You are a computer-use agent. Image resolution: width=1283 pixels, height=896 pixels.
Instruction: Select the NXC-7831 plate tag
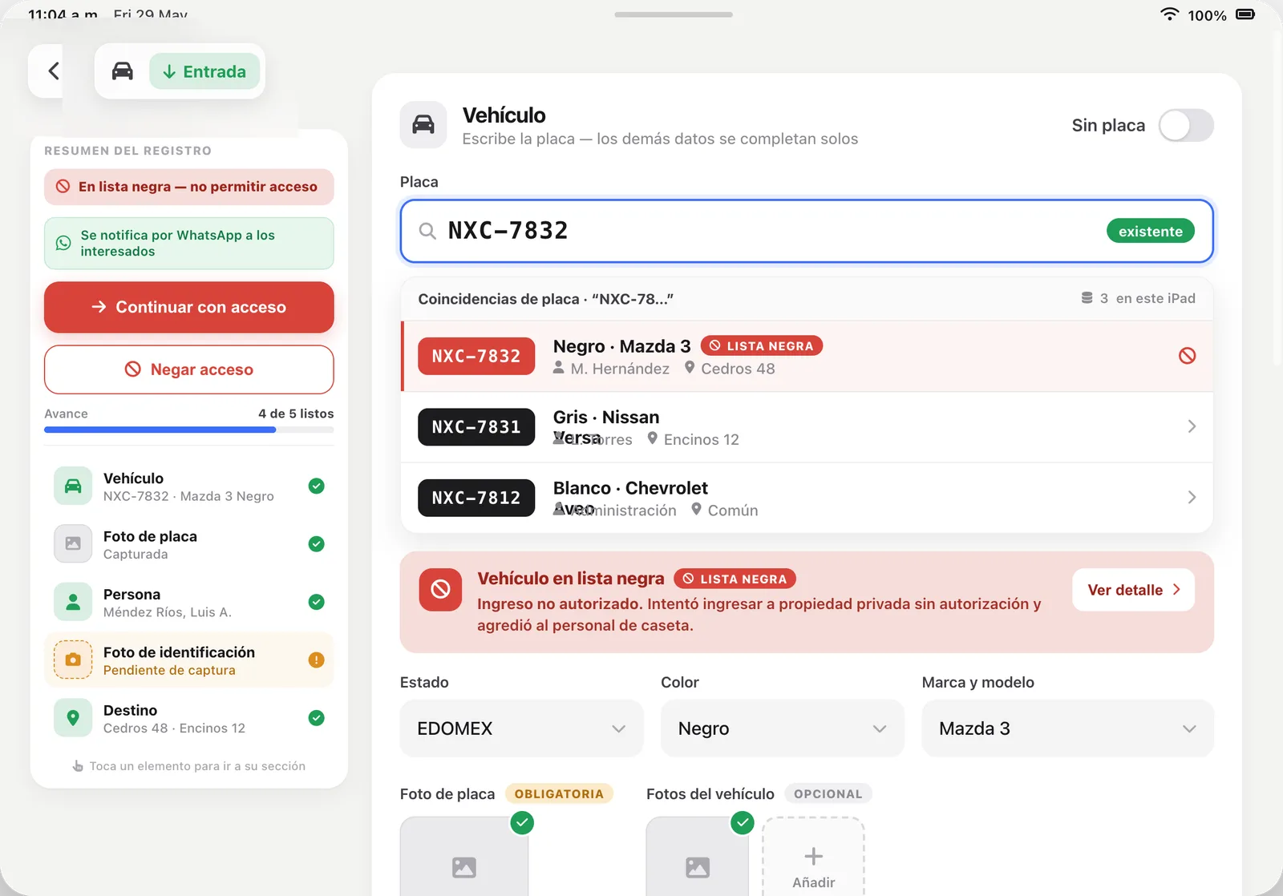476,426
